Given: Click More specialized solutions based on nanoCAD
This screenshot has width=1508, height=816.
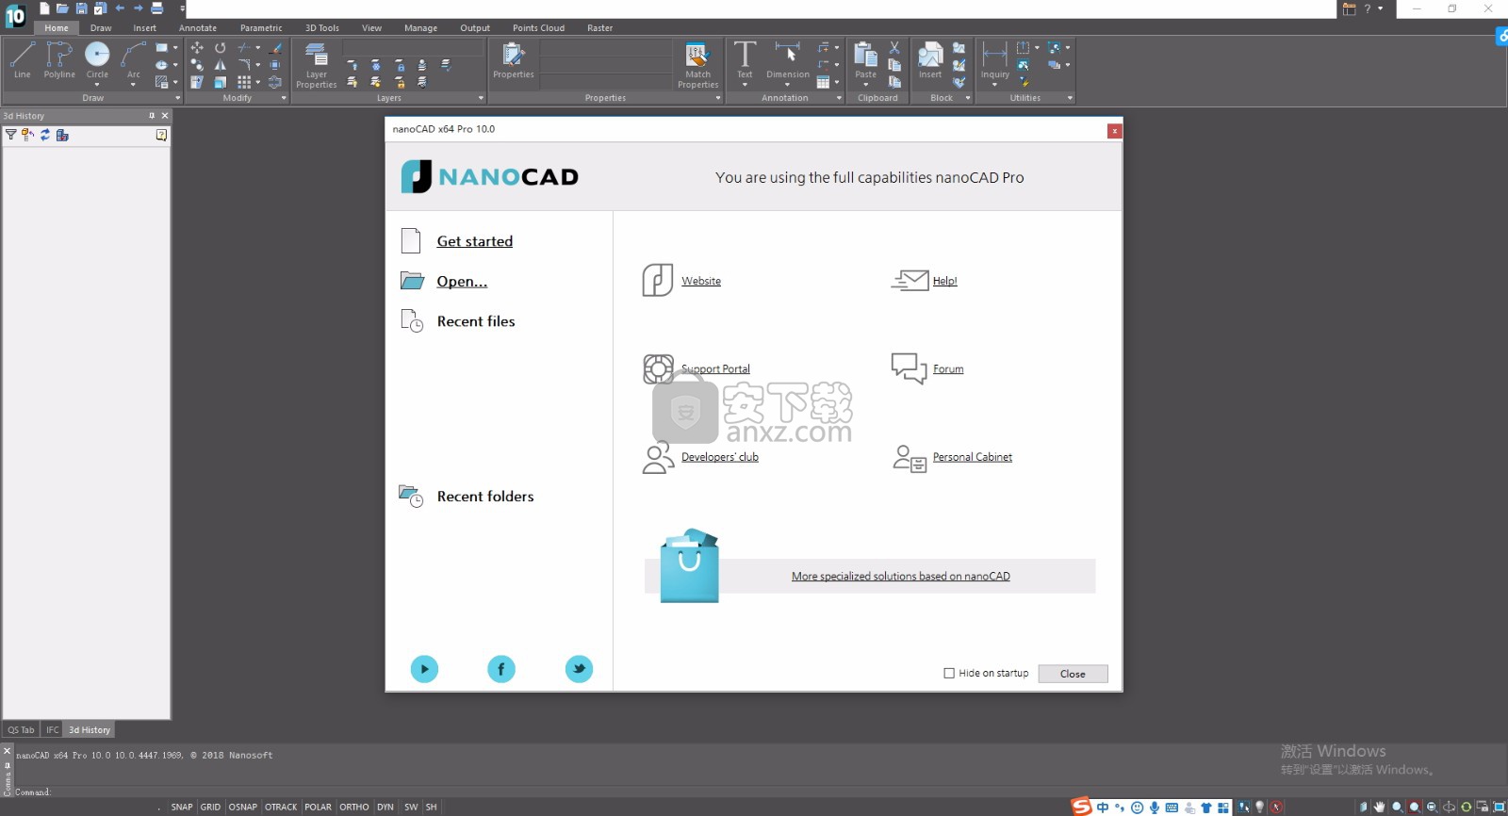Looking at the screenshot, I should click(x=901, y=576).
